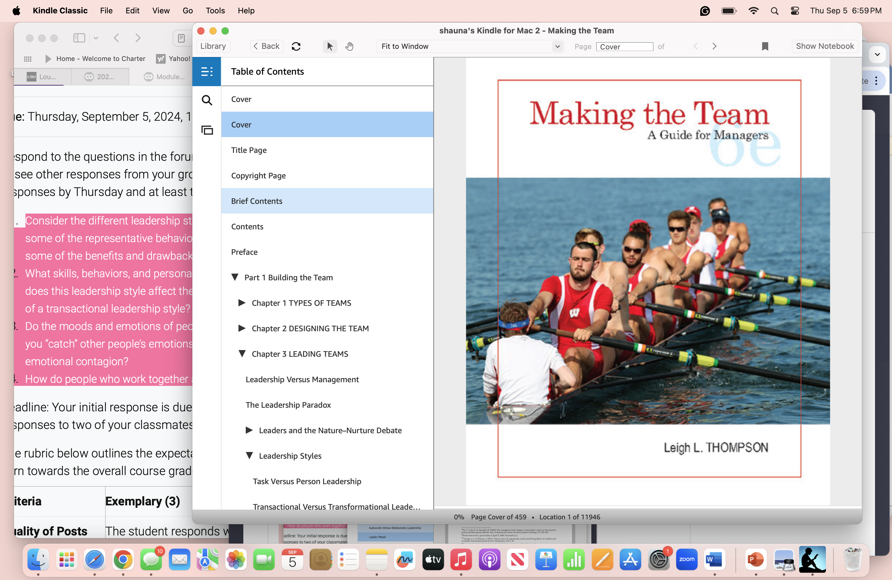Toggle Show Notebook panel
The image size is (892, 580).
pyautogui.click(x=825, y=46)
